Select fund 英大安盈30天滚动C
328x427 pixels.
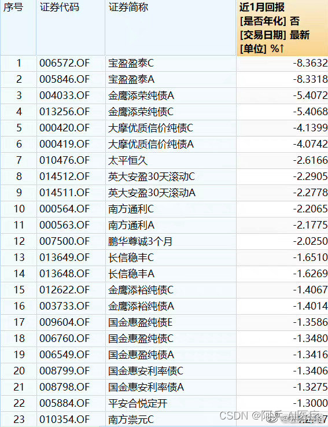point(152,176)
